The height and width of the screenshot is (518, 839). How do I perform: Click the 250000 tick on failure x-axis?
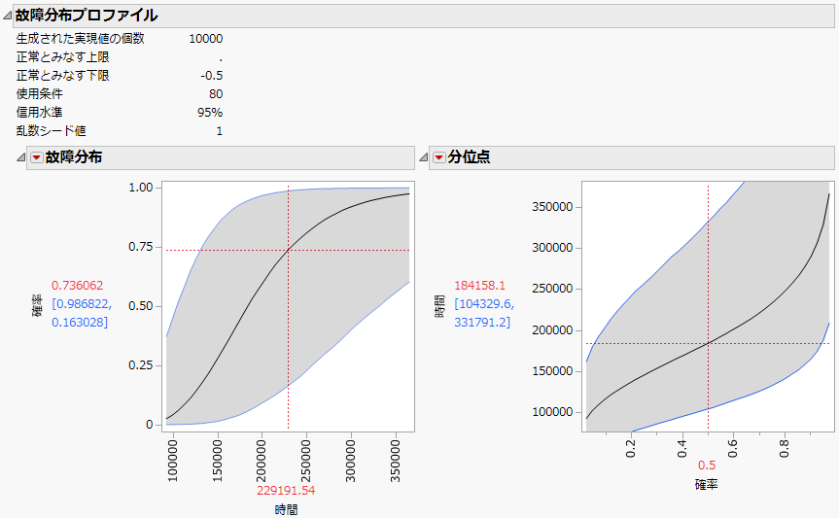pyautogui.click(x=306, y=461)
